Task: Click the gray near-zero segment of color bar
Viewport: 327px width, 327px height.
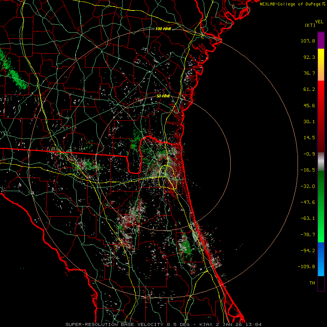Action: tap(321, 162)
